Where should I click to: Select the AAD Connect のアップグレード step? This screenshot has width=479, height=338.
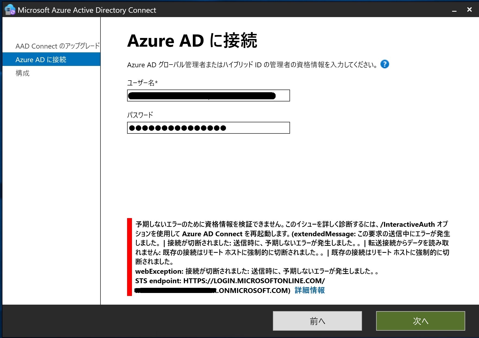(x=58, y=46)
